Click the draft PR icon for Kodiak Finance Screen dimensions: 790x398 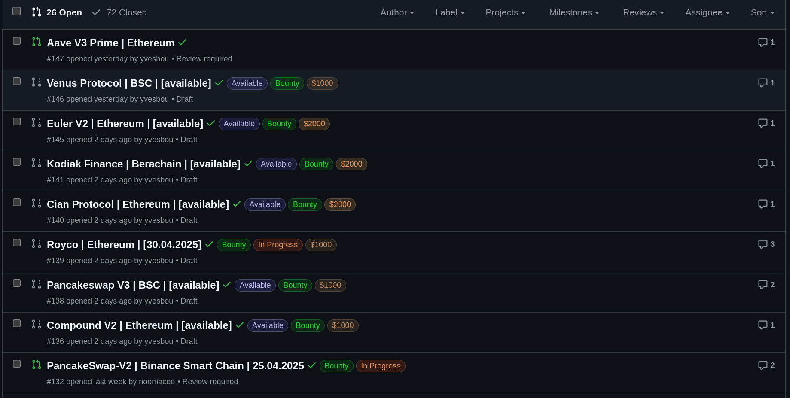37,163
